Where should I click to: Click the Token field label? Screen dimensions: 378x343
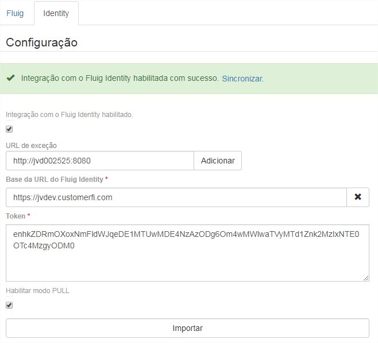(16, 216)
